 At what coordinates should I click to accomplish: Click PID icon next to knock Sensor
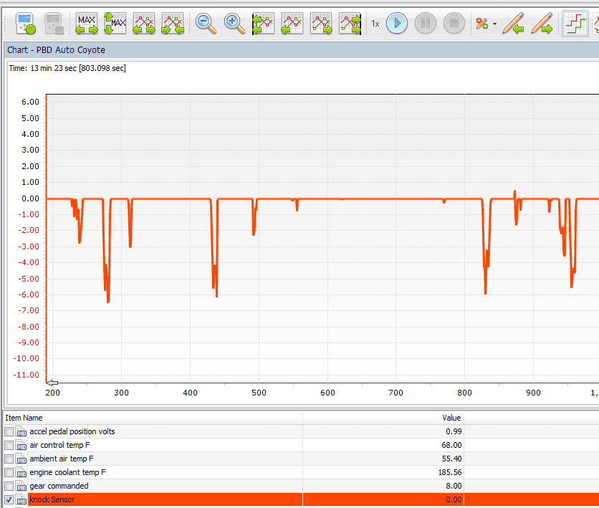(x=21, y=499)
